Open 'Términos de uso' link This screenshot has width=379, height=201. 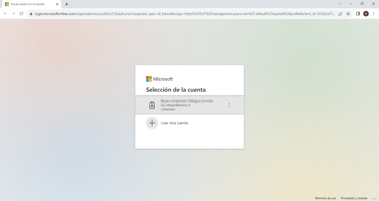click(325, 198)
